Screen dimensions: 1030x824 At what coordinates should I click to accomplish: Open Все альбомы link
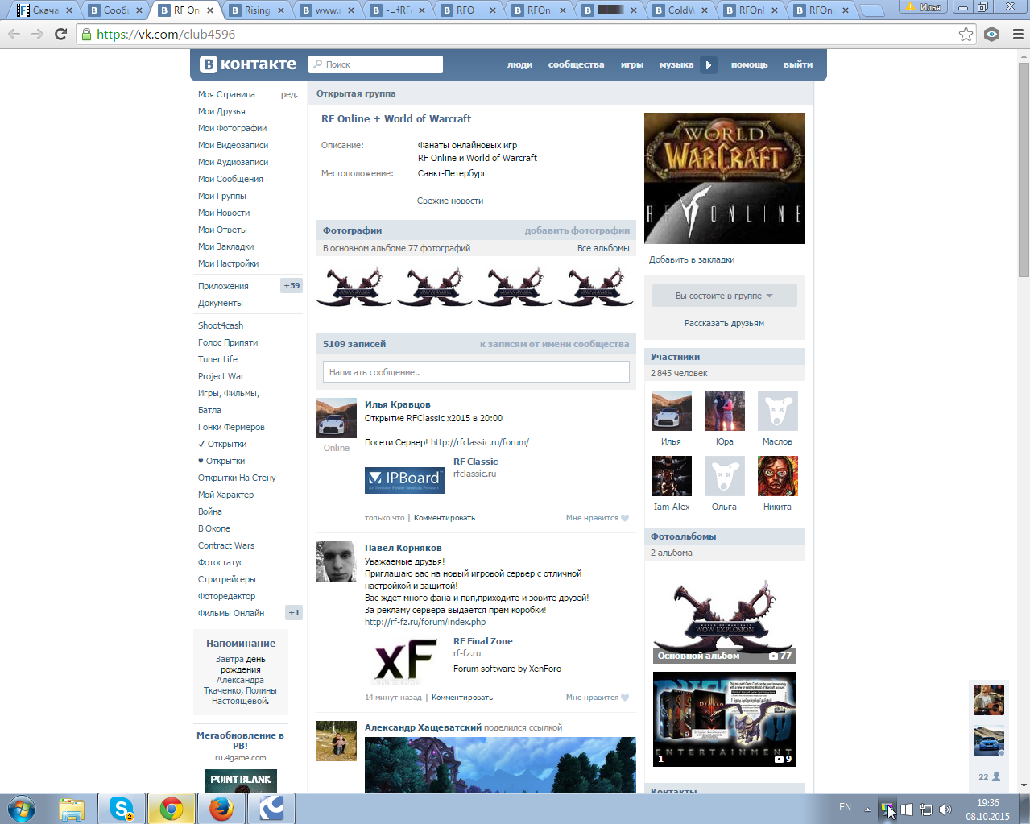[x=603, y=248]
